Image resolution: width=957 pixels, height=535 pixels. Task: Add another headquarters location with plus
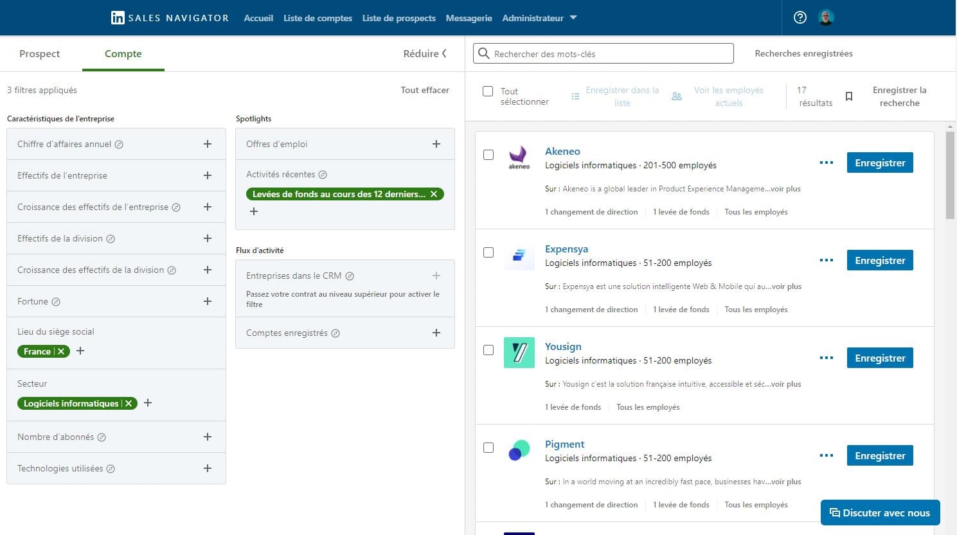click(80, 351)
